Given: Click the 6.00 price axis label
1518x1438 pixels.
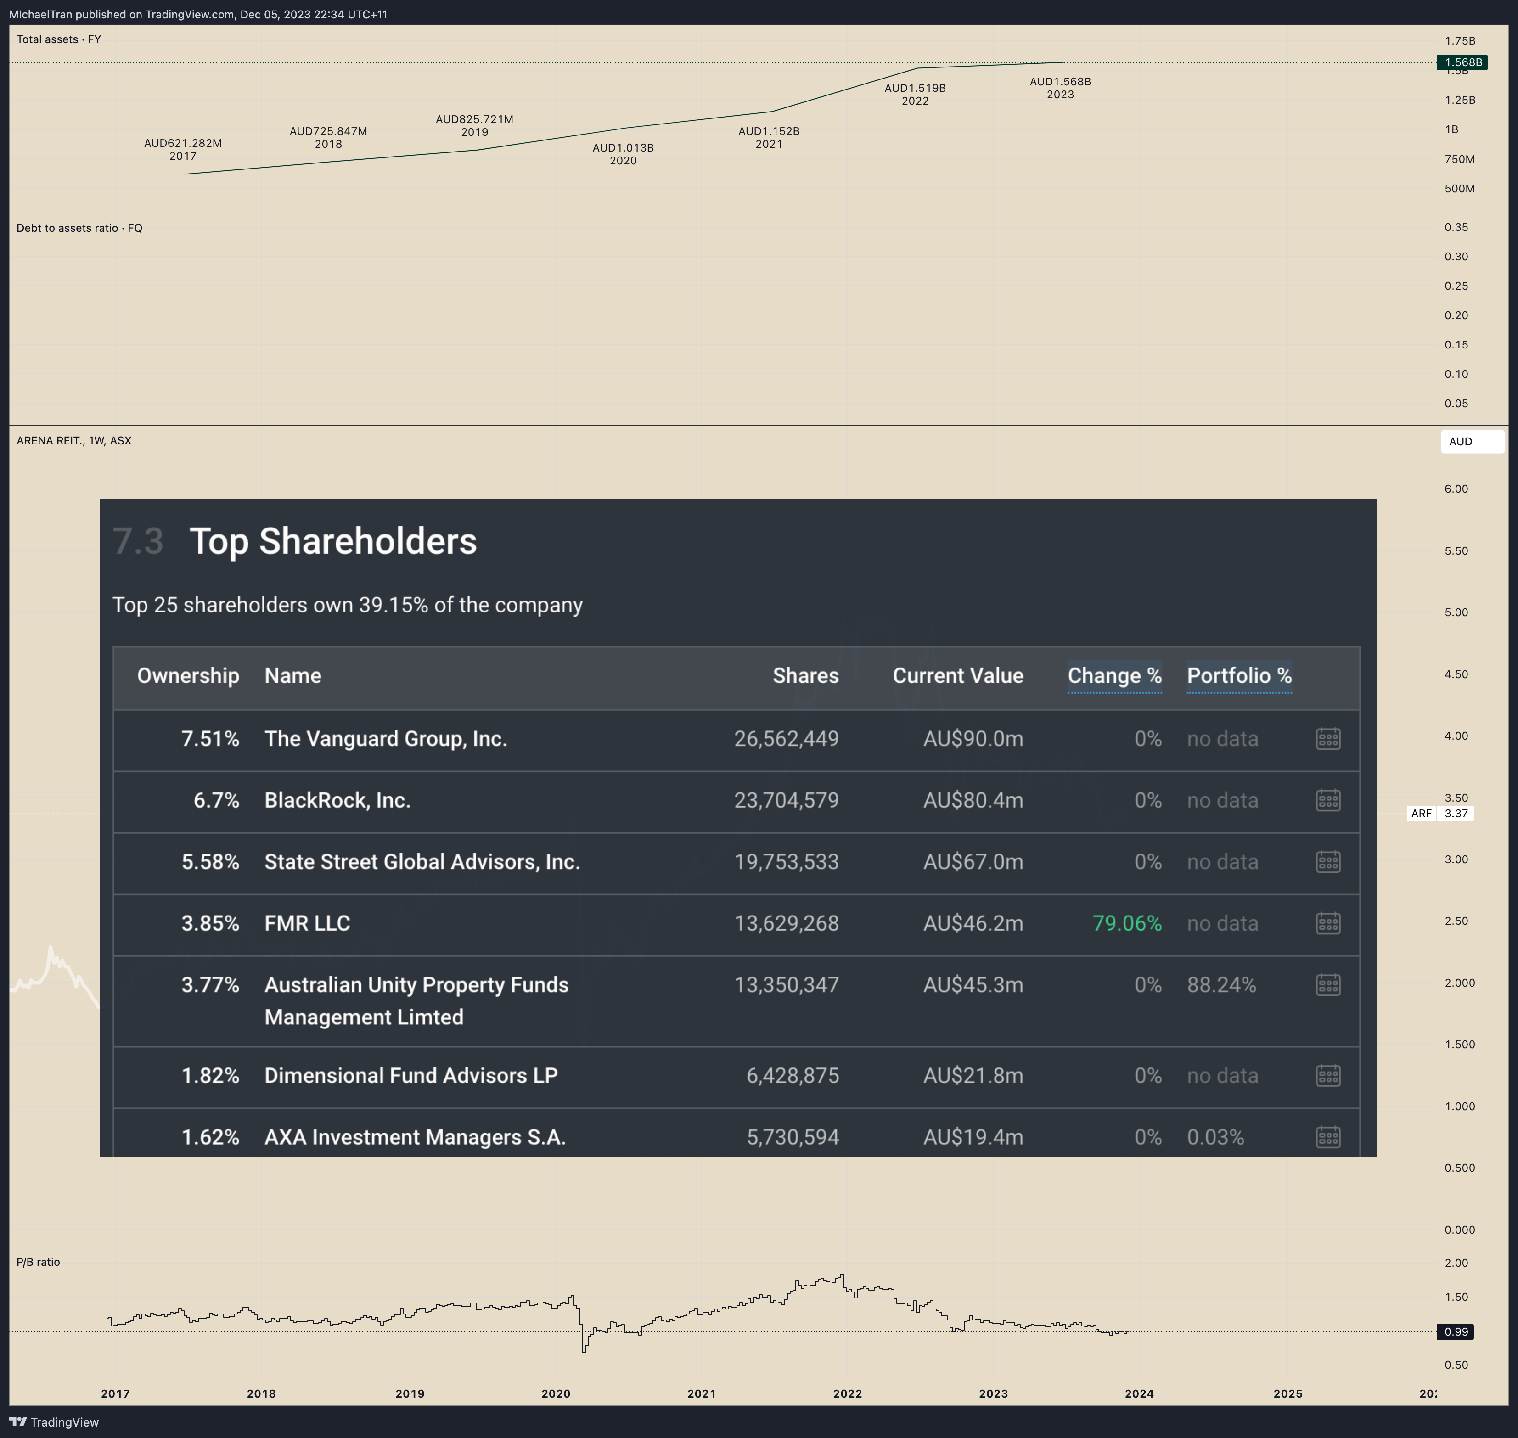Looking at the screenshot, I should click(1456, 489).
